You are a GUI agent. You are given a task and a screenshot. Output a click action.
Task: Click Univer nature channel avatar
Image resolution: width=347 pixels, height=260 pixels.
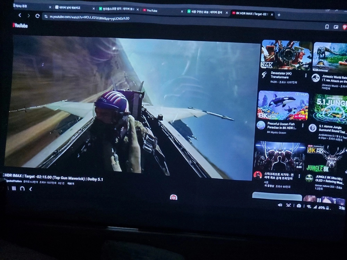(x=309, y=178)
